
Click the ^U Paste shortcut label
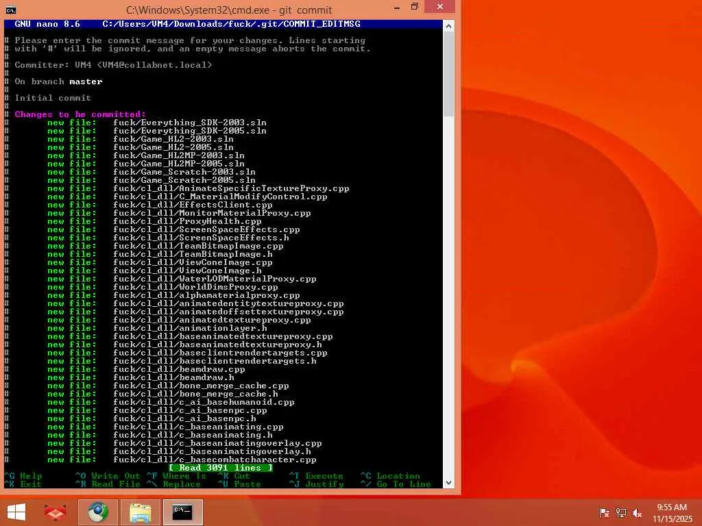239,484
